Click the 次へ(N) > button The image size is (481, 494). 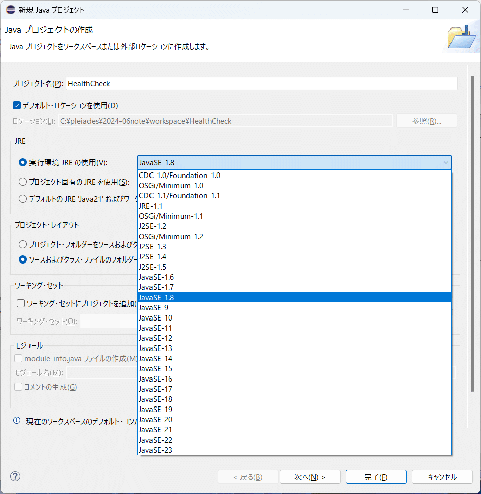[310, 477]
